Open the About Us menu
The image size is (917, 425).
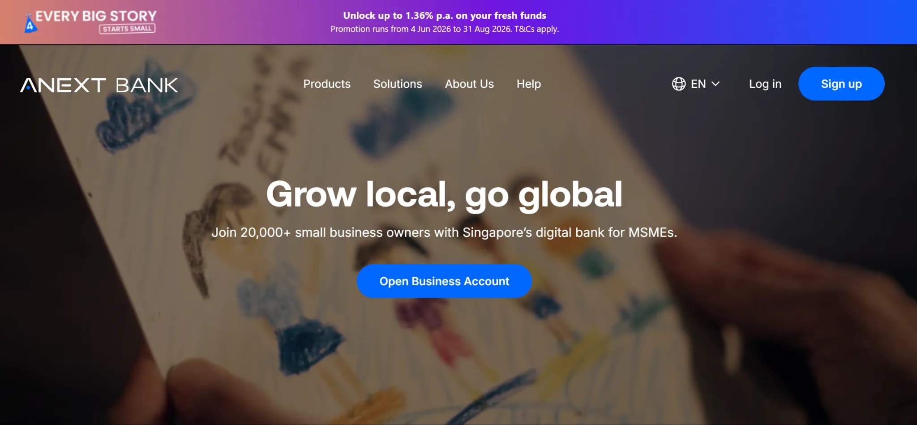469,84
